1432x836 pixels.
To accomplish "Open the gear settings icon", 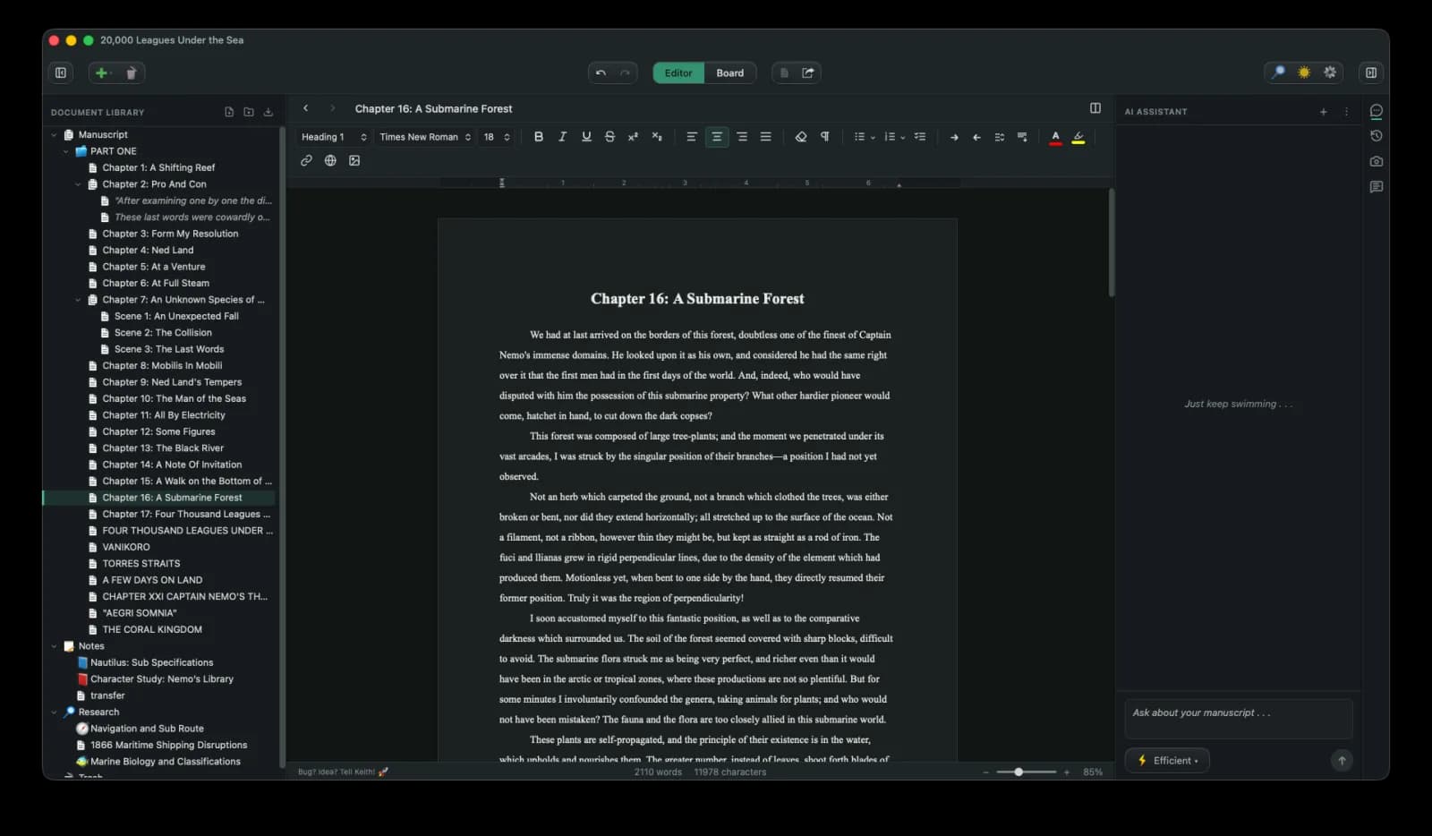I will pyautogui.click(x=1330, y=73).
